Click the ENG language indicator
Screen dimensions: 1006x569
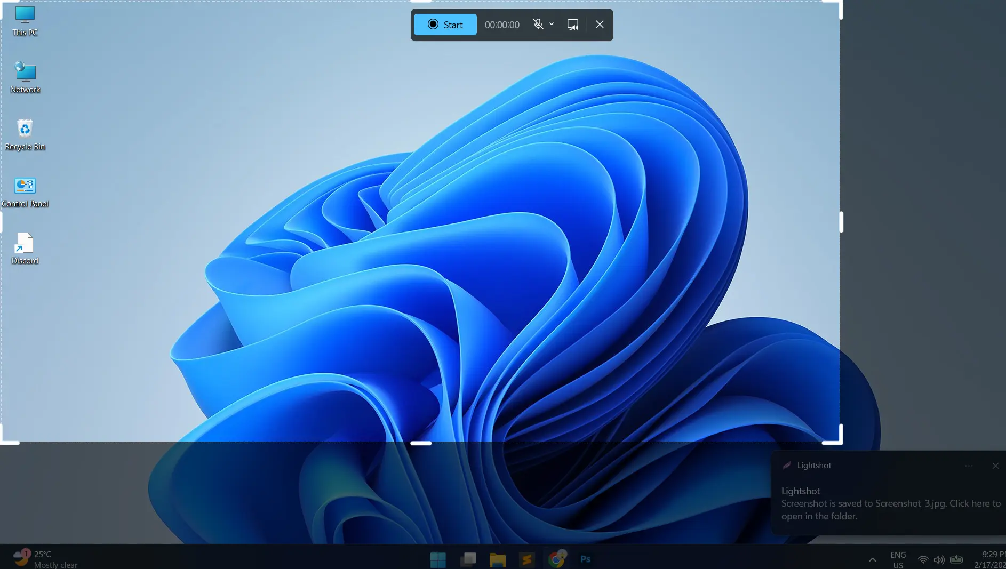(898, 559)
